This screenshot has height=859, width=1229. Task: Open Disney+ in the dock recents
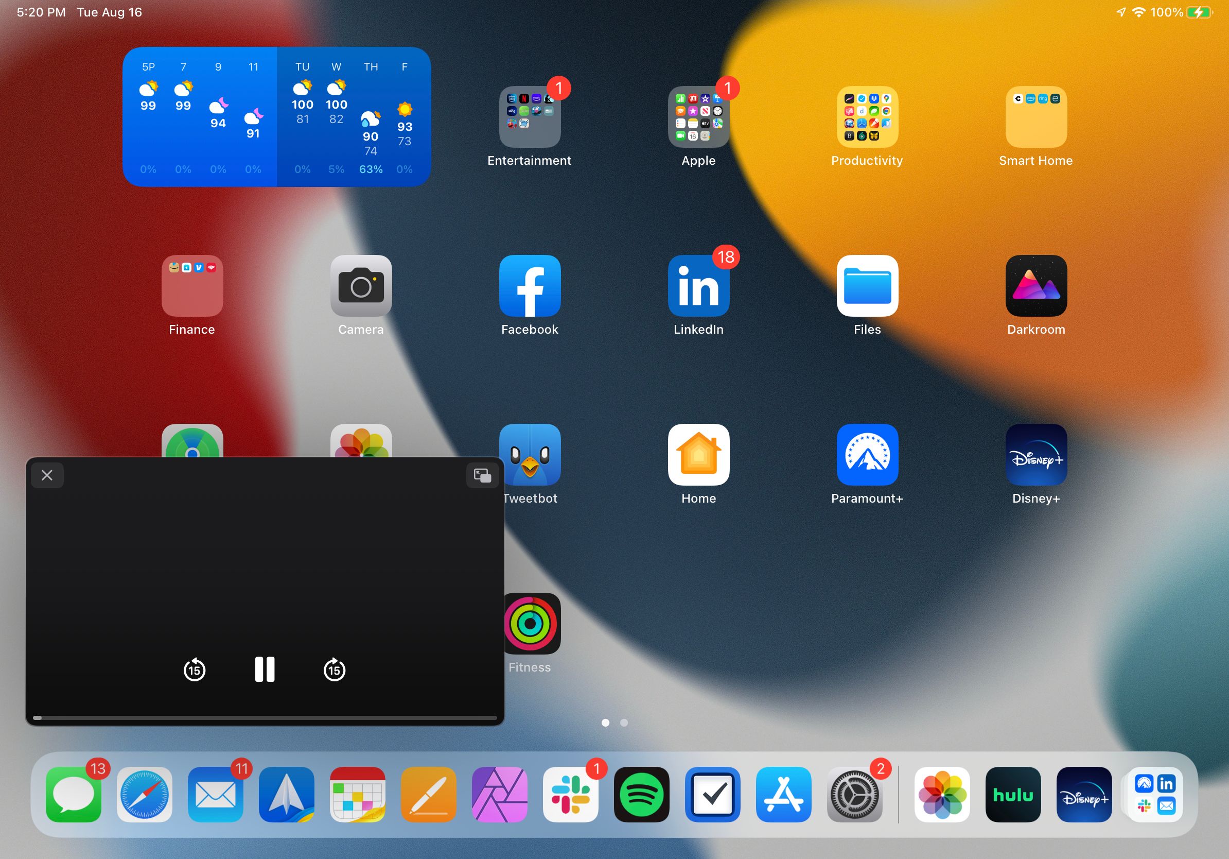[1084, 794]
